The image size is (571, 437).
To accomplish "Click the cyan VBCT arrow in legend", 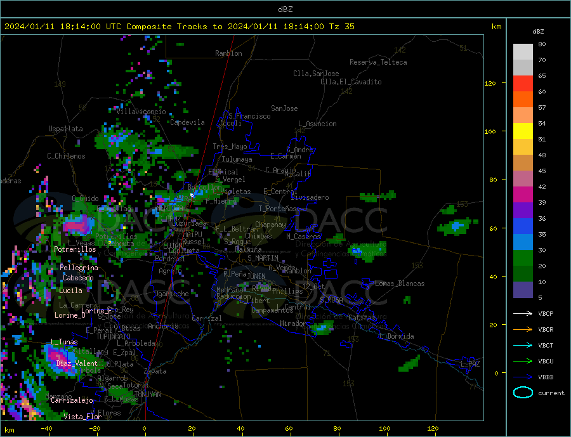I will point(523,345).
